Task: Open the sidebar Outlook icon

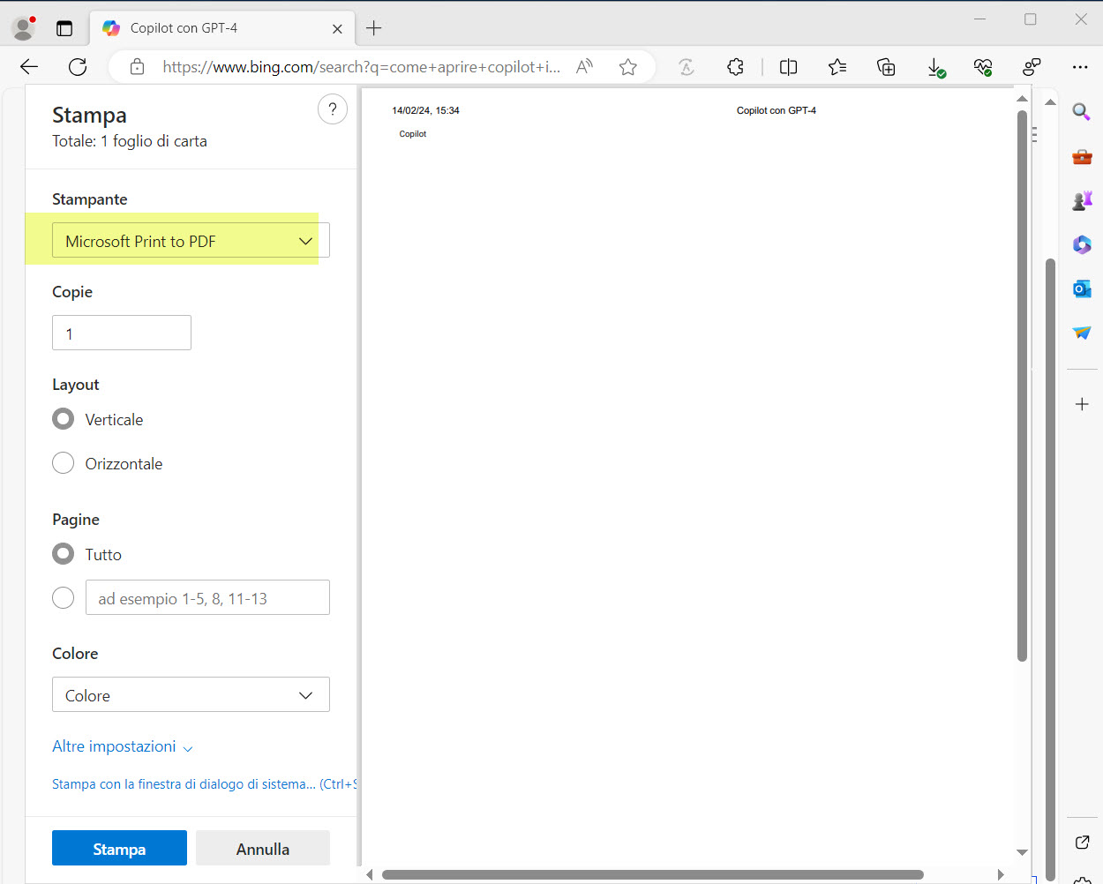Action: (x=1082, y=288)
